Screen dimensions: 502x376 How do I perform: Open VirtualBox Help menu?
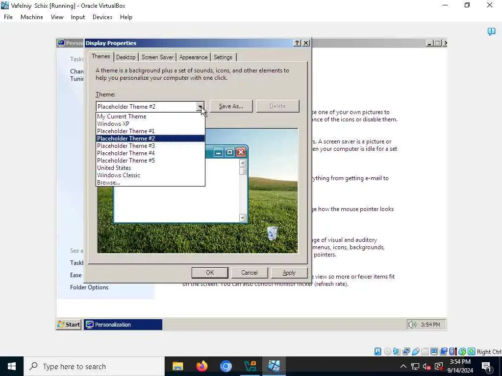[x=126, y=17]
